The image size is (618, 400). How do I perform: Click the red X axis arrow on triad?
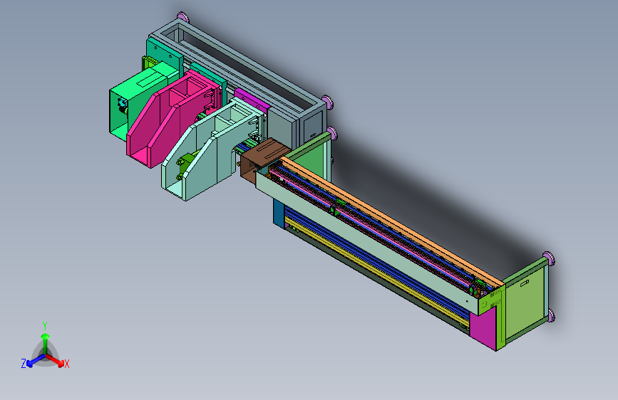click(56, 360)
